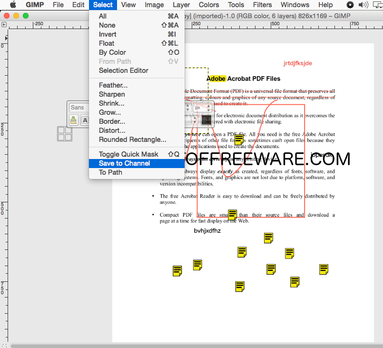Toggle the bold 'A' text style icon
The width and height of the screenshot is (383, 348).
pyautogui.click(x=85, y=120)
